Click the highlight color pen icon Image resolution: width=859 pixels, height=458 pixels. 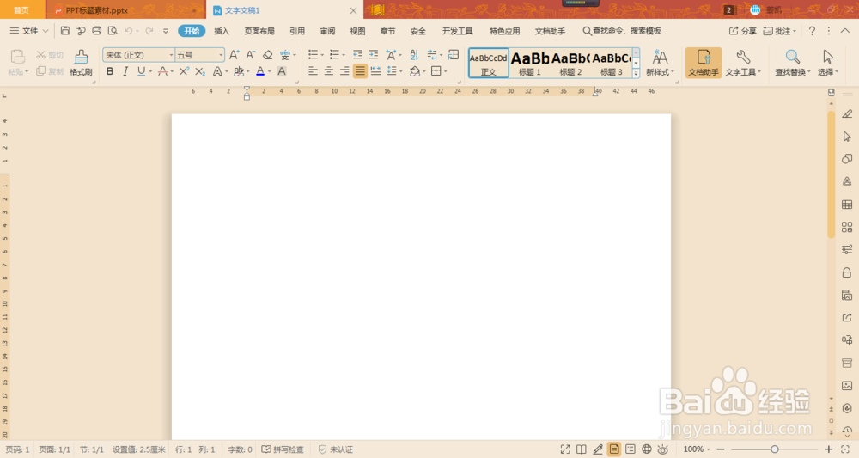tap(239, 71)
